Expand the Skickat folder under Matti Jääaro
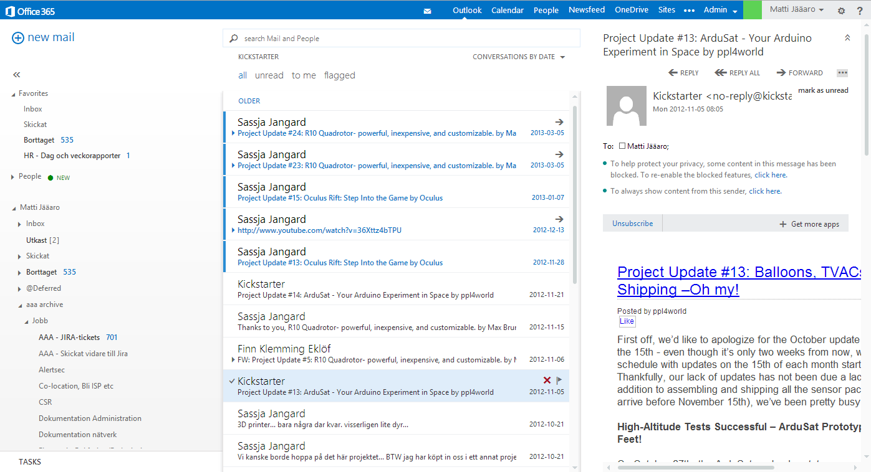This screenshot has height=472, width=871. point(20,256)
